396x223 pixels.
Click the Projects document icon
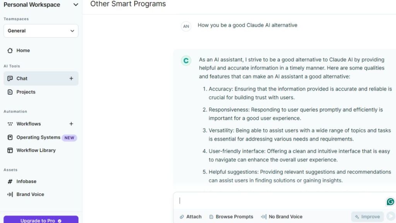tap(10, 92)
